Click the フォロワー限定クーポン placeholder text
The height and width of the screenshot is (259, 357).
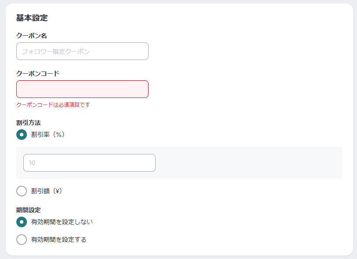pos(56,52)
